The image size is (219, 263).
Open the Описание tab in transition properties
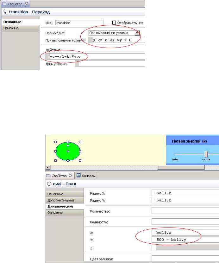(20, 28)
